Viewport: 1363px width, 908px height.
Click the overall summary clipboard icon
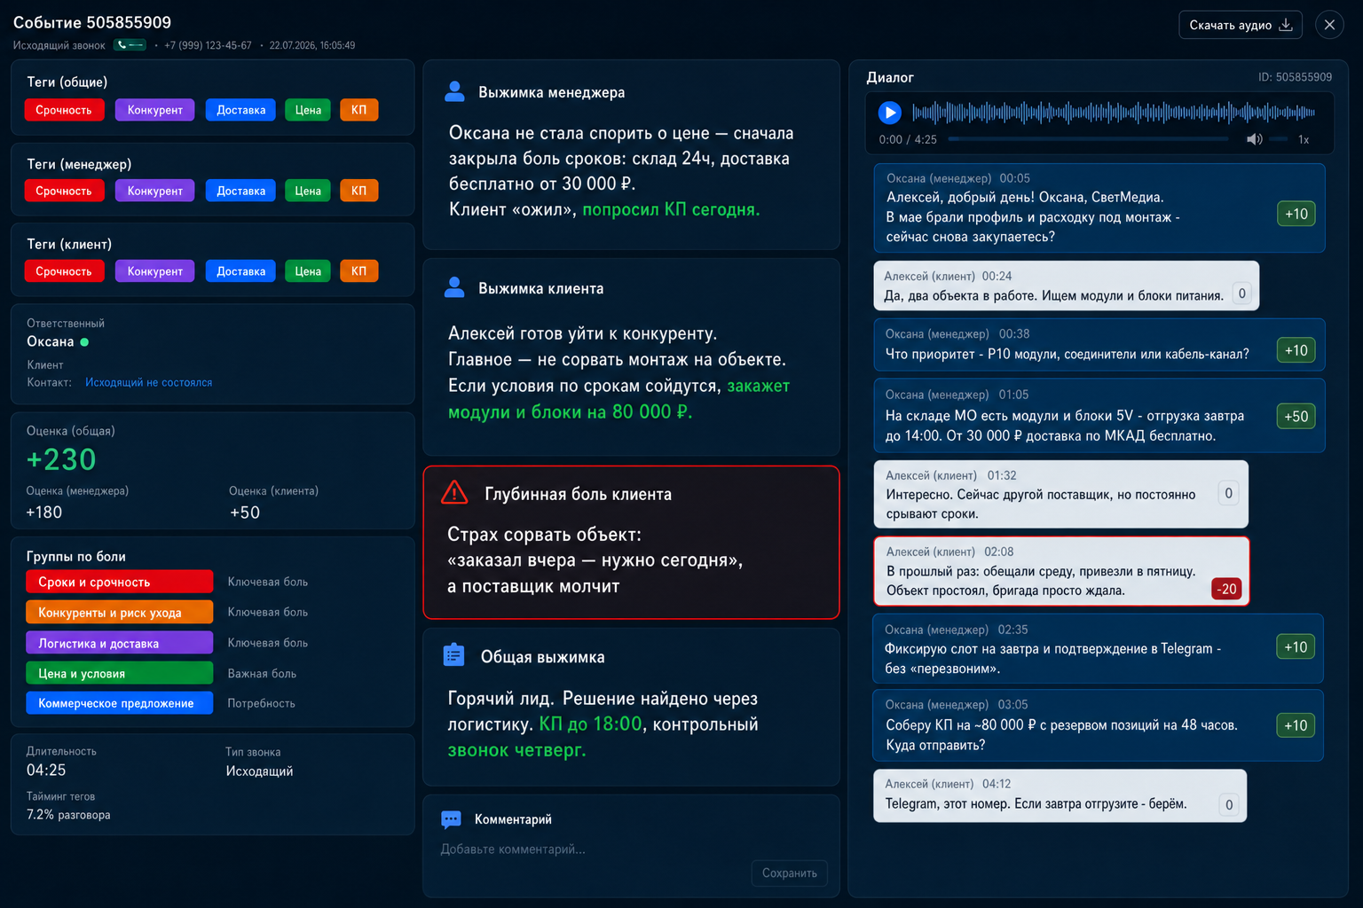point(453,655)
